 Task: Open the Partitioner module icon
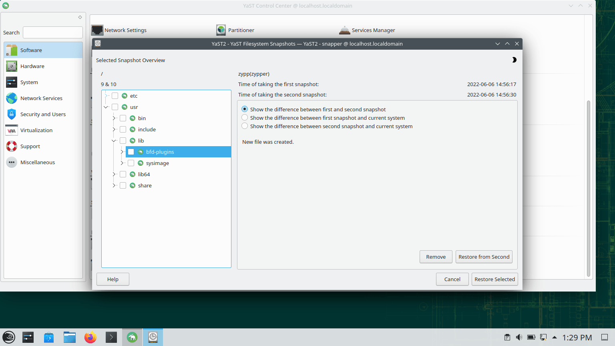pyautogui.click(x=221, y=30)
